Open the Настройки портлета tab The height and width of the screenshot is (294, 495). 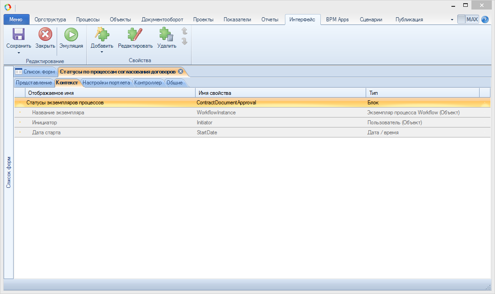pyautogui.click(x=106, y=83)
